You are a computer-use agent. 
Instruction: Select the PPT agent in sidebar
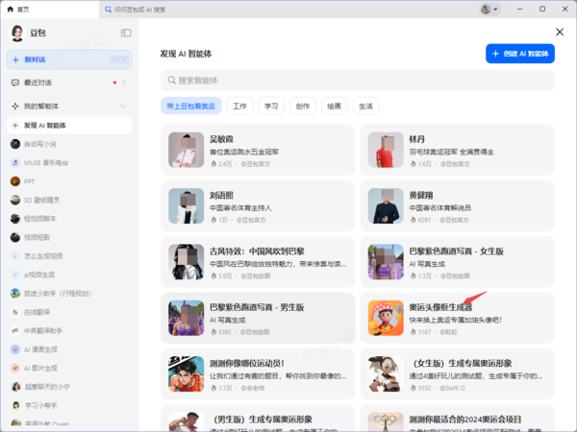coord(69,181)
